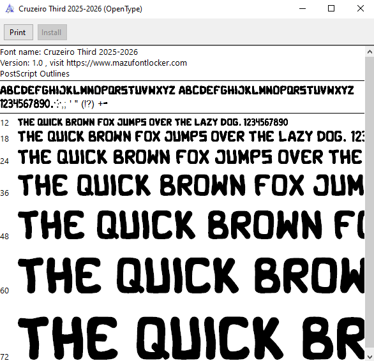Select the size 18 sample sentence
This screenshot has height=361, width=374.
pos(191,136)
